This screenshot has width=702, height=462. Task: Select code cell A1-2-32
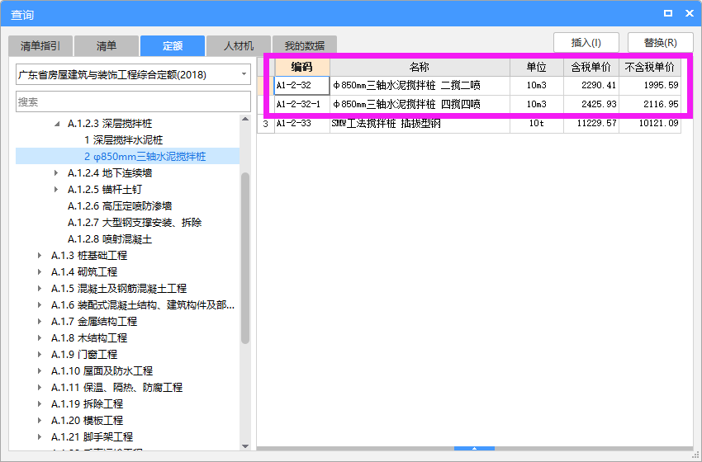301,86
